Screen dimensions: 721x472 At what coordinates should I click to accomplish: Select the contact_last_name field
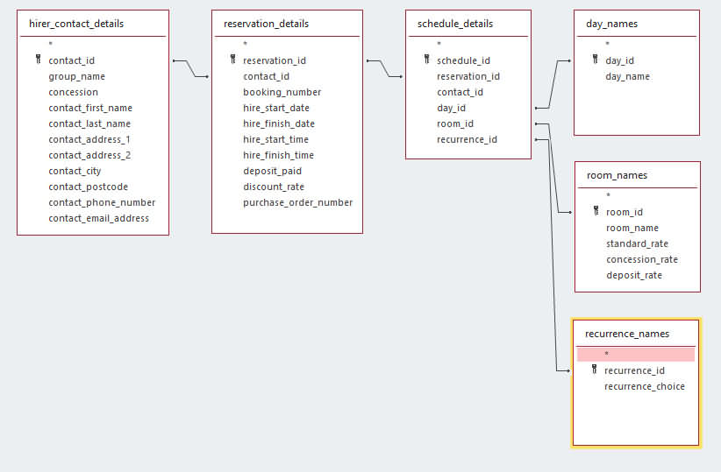[x=89, y=123]
